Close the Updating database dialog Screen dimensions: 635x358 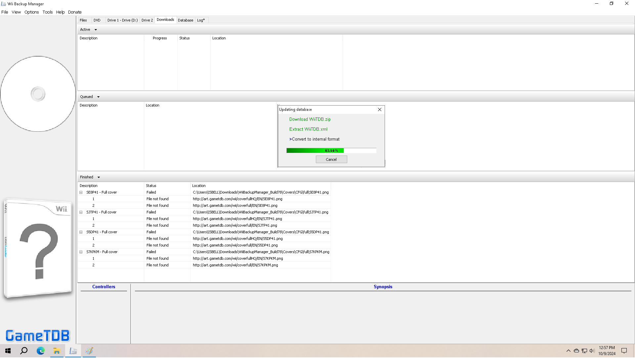380,110
